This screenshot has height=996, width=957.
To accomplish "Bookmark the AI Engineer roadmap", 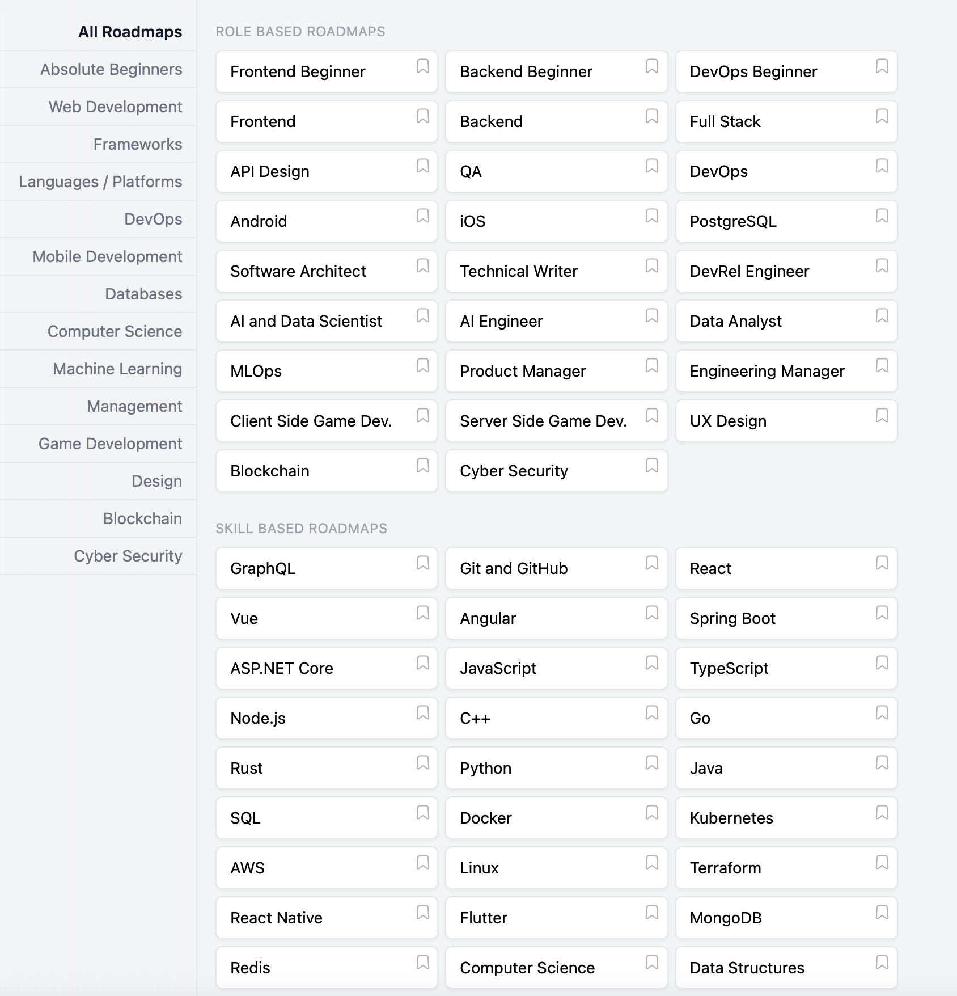I will (652, 316).
